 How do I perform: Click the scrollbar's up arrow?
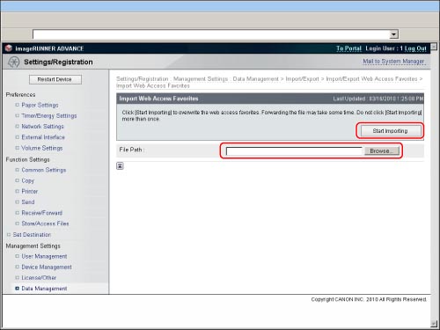tap(434, 46)
